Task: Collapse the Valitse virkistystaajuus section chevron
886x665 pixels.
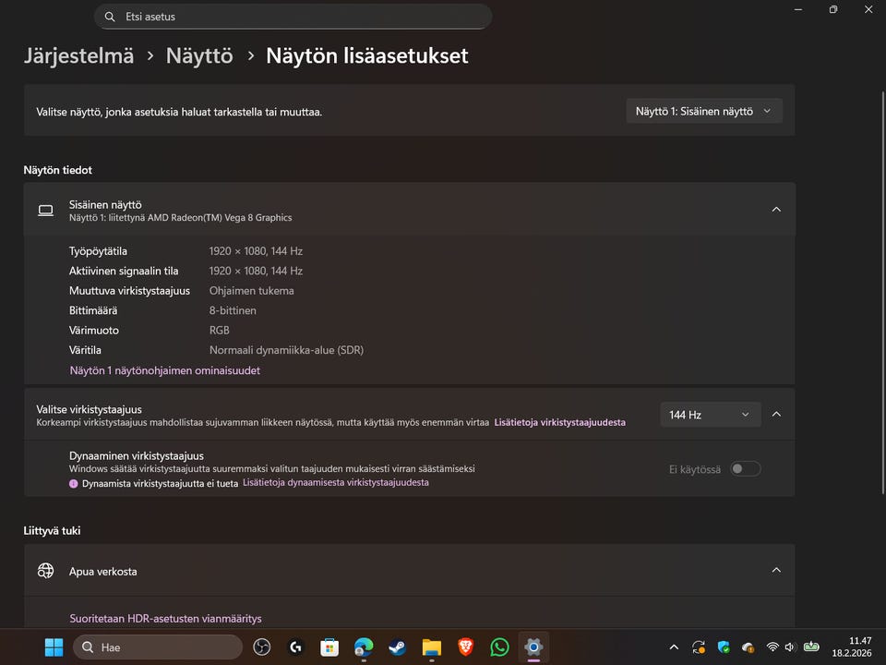Action: point(776,415)
